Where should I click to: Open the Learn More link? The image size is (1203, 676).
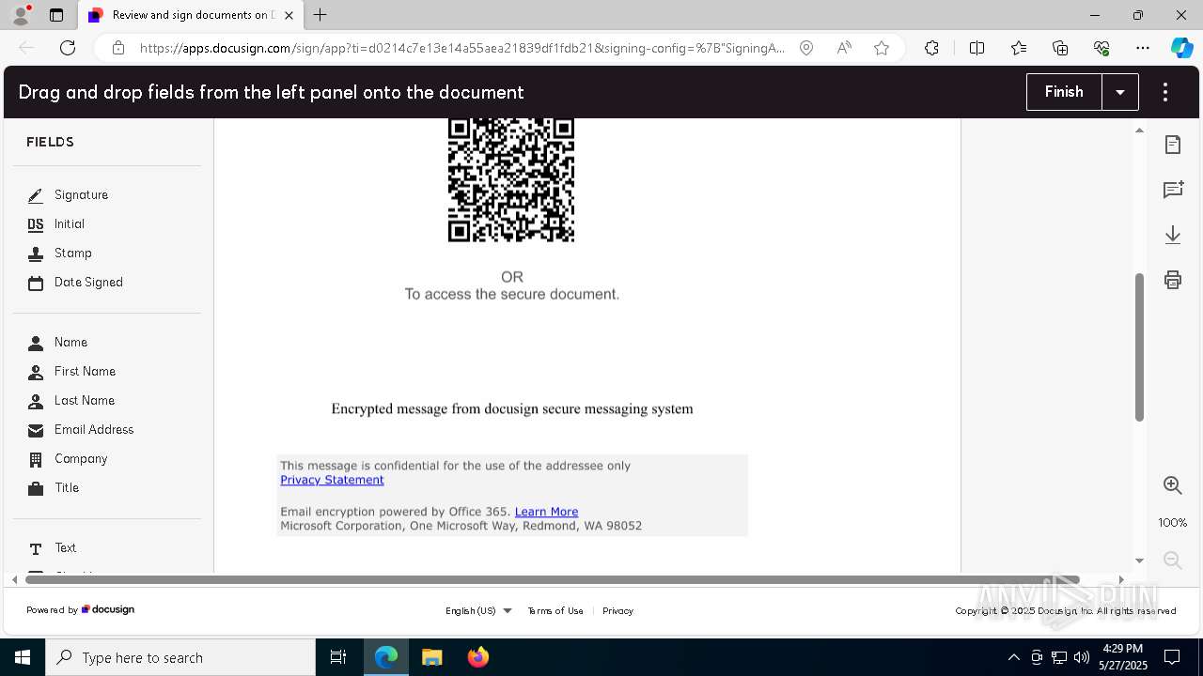(x=546, y=512)
